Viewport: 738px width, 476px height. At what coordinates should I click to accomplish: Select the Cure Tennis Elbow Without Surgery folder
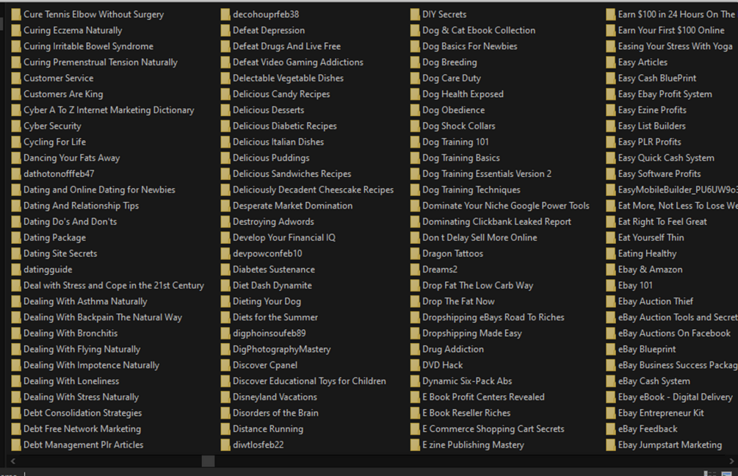pos(94,15)
